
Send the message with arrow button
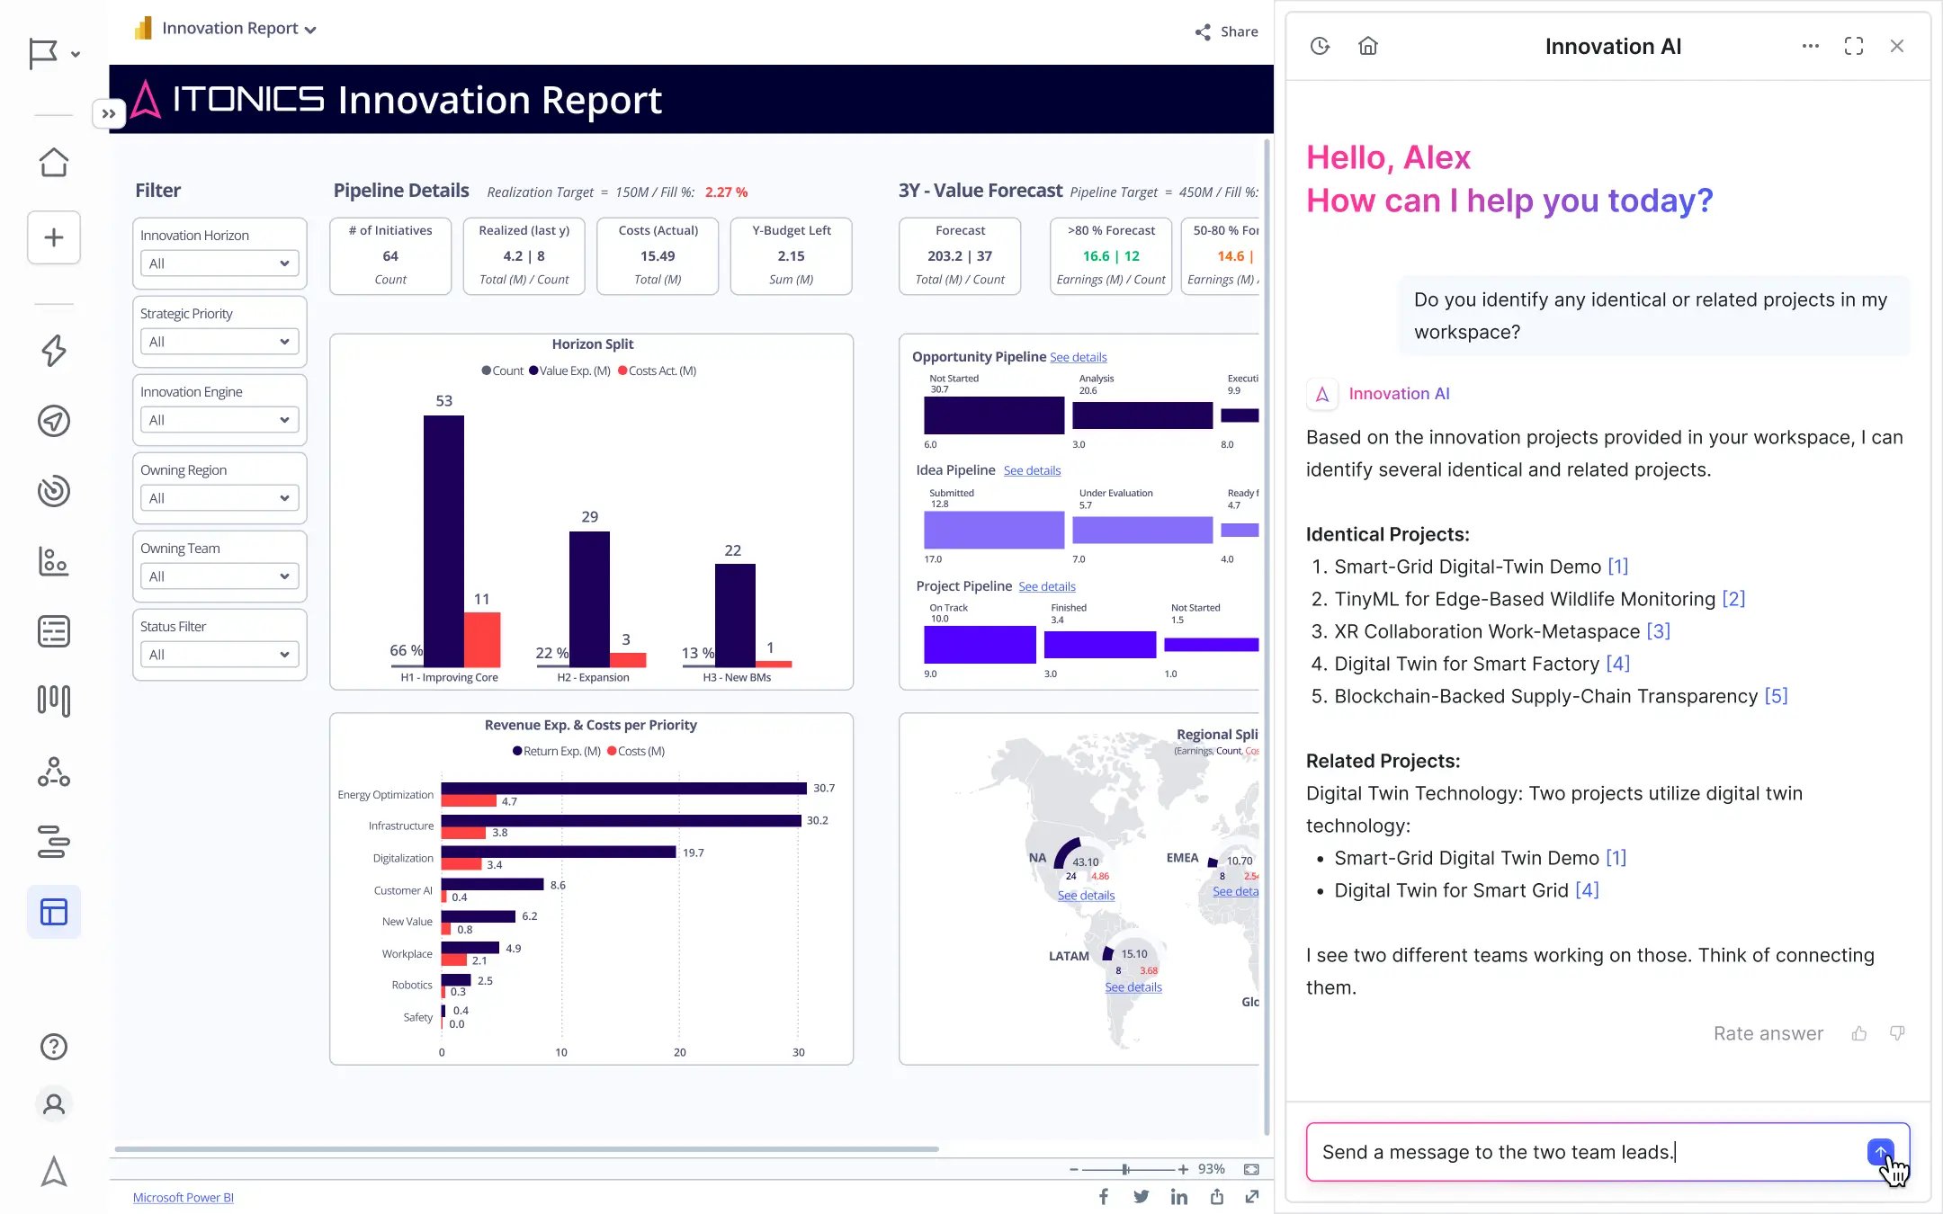(1880, 1152)
